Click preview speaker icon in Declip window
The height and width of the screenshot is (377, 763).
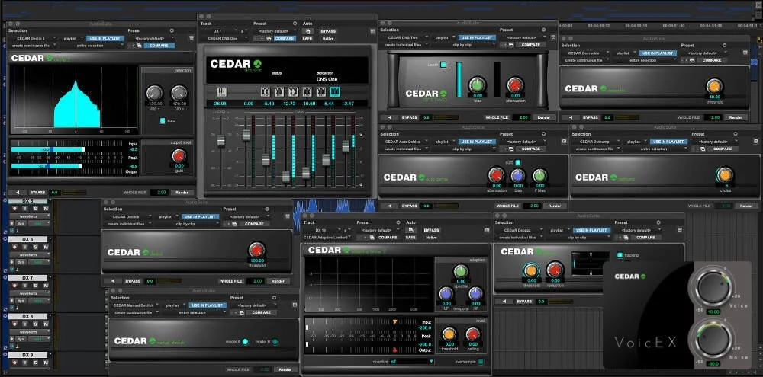tap(18, 193)
